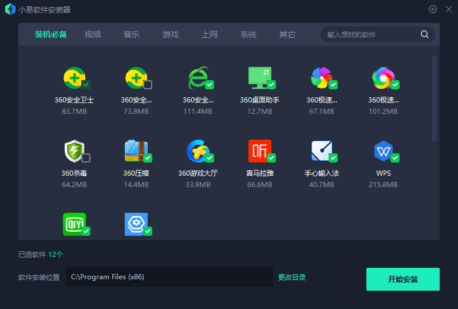Click the 喜马拉雅 red icon

(259, 150)
